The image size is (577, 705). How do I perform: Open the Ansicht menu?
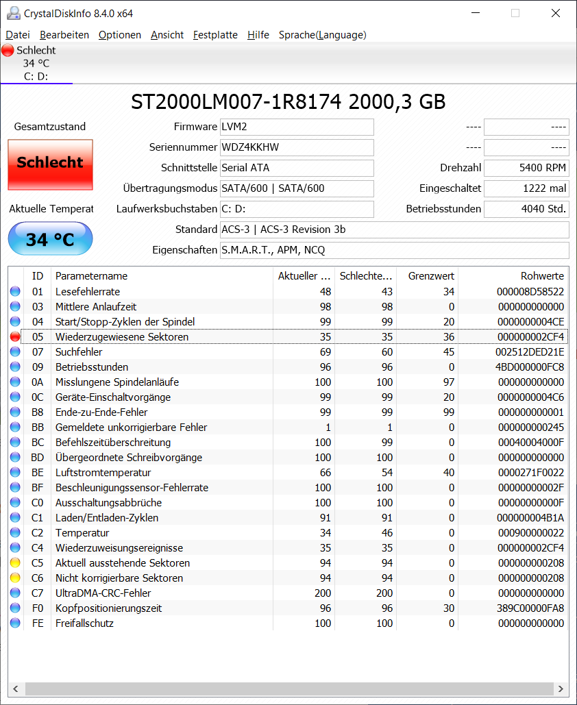coord(167,35)
